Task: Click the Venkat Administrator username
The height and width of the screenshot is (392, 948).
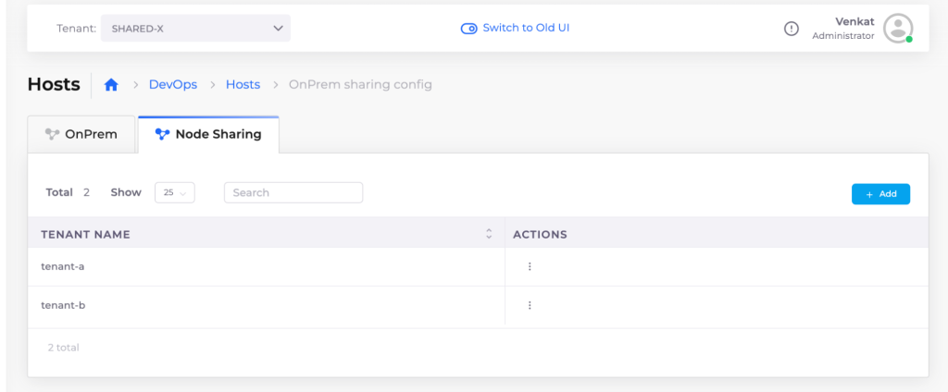Action: click(842, 28)
